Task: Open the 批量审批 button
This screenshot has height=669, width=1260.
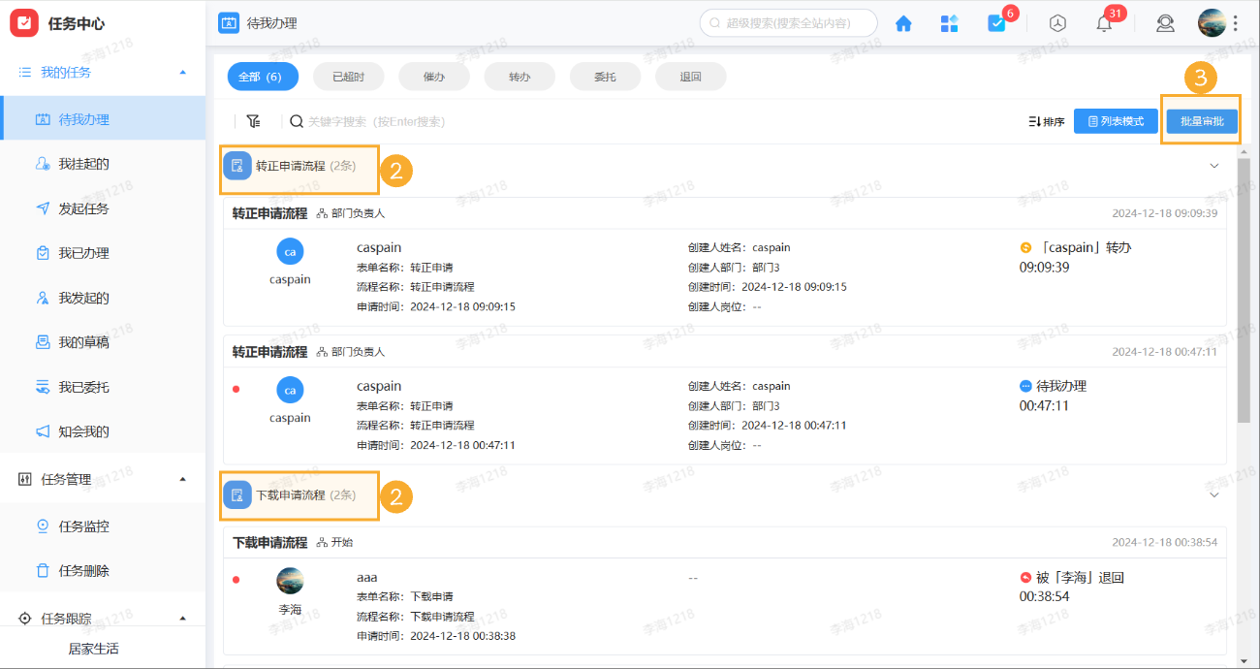Action: tap(1201, 120)
